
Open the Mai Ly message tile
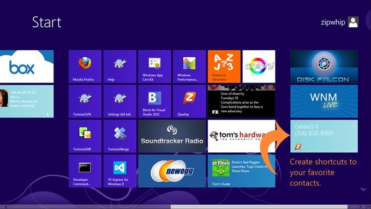click(27, 101)
